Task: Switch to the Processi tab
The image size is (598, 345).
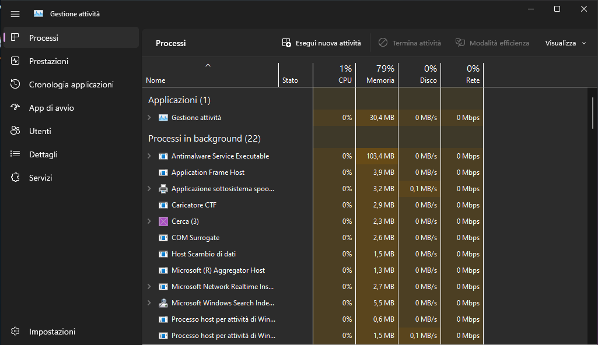Action: point(71,37)
